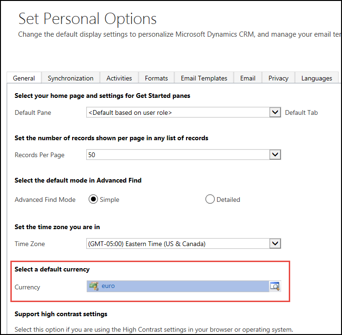Select the Simple Advanced Find mode
The width and height of the screenshot is (342, 335).
[x=93, y=199]
